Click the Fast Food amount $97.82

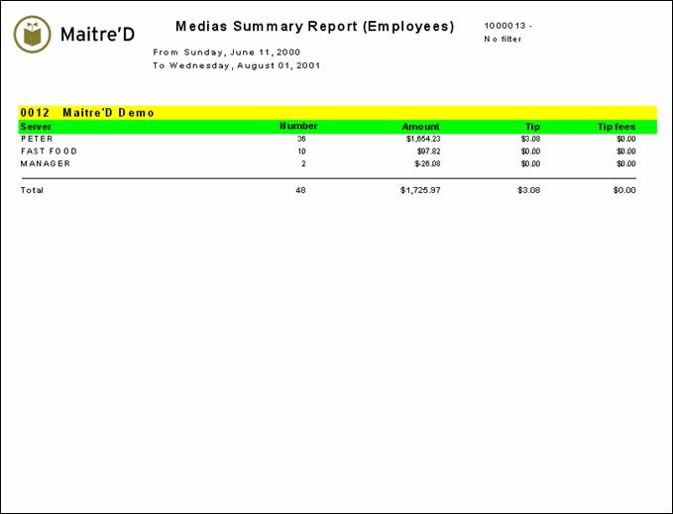click(428, 152)
